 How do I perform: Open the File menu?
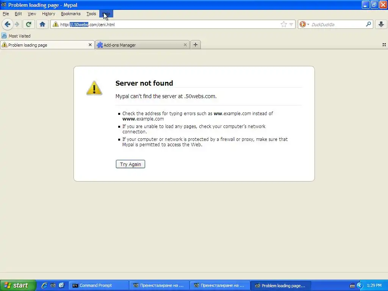[6, 14]
